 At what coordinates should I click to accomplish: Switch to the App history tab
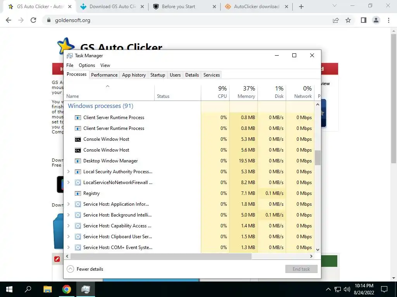pos(134,75)
